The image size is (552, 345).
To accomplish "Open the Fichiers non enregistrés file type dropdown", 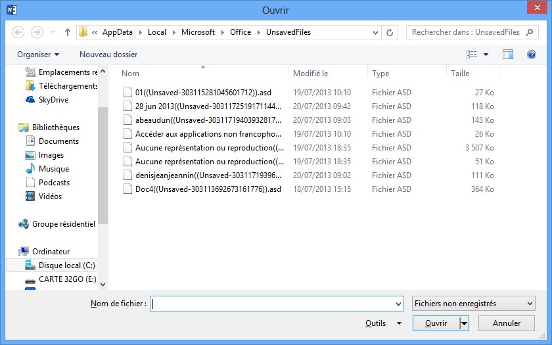I will [473, 304].
